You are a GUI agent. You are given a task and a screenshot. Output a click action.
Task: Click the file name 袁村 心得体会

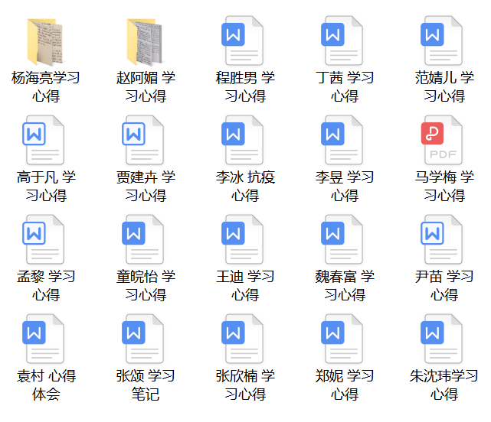coord(46,385)
